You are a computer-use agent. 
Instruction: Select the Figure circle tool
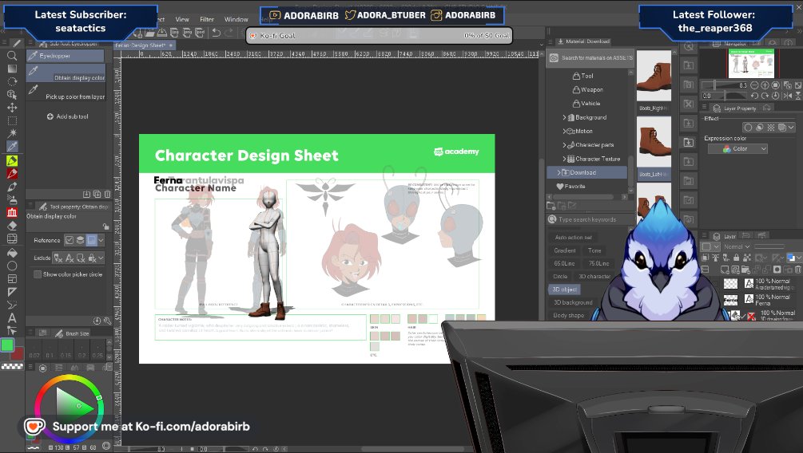12,266
